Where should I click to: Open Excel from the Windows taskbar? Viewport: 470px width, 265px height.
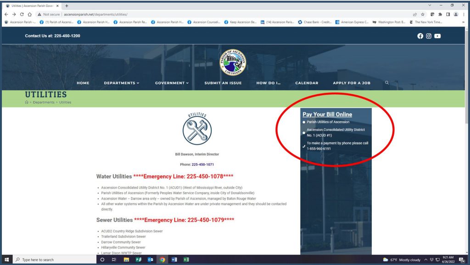point(186,260)
